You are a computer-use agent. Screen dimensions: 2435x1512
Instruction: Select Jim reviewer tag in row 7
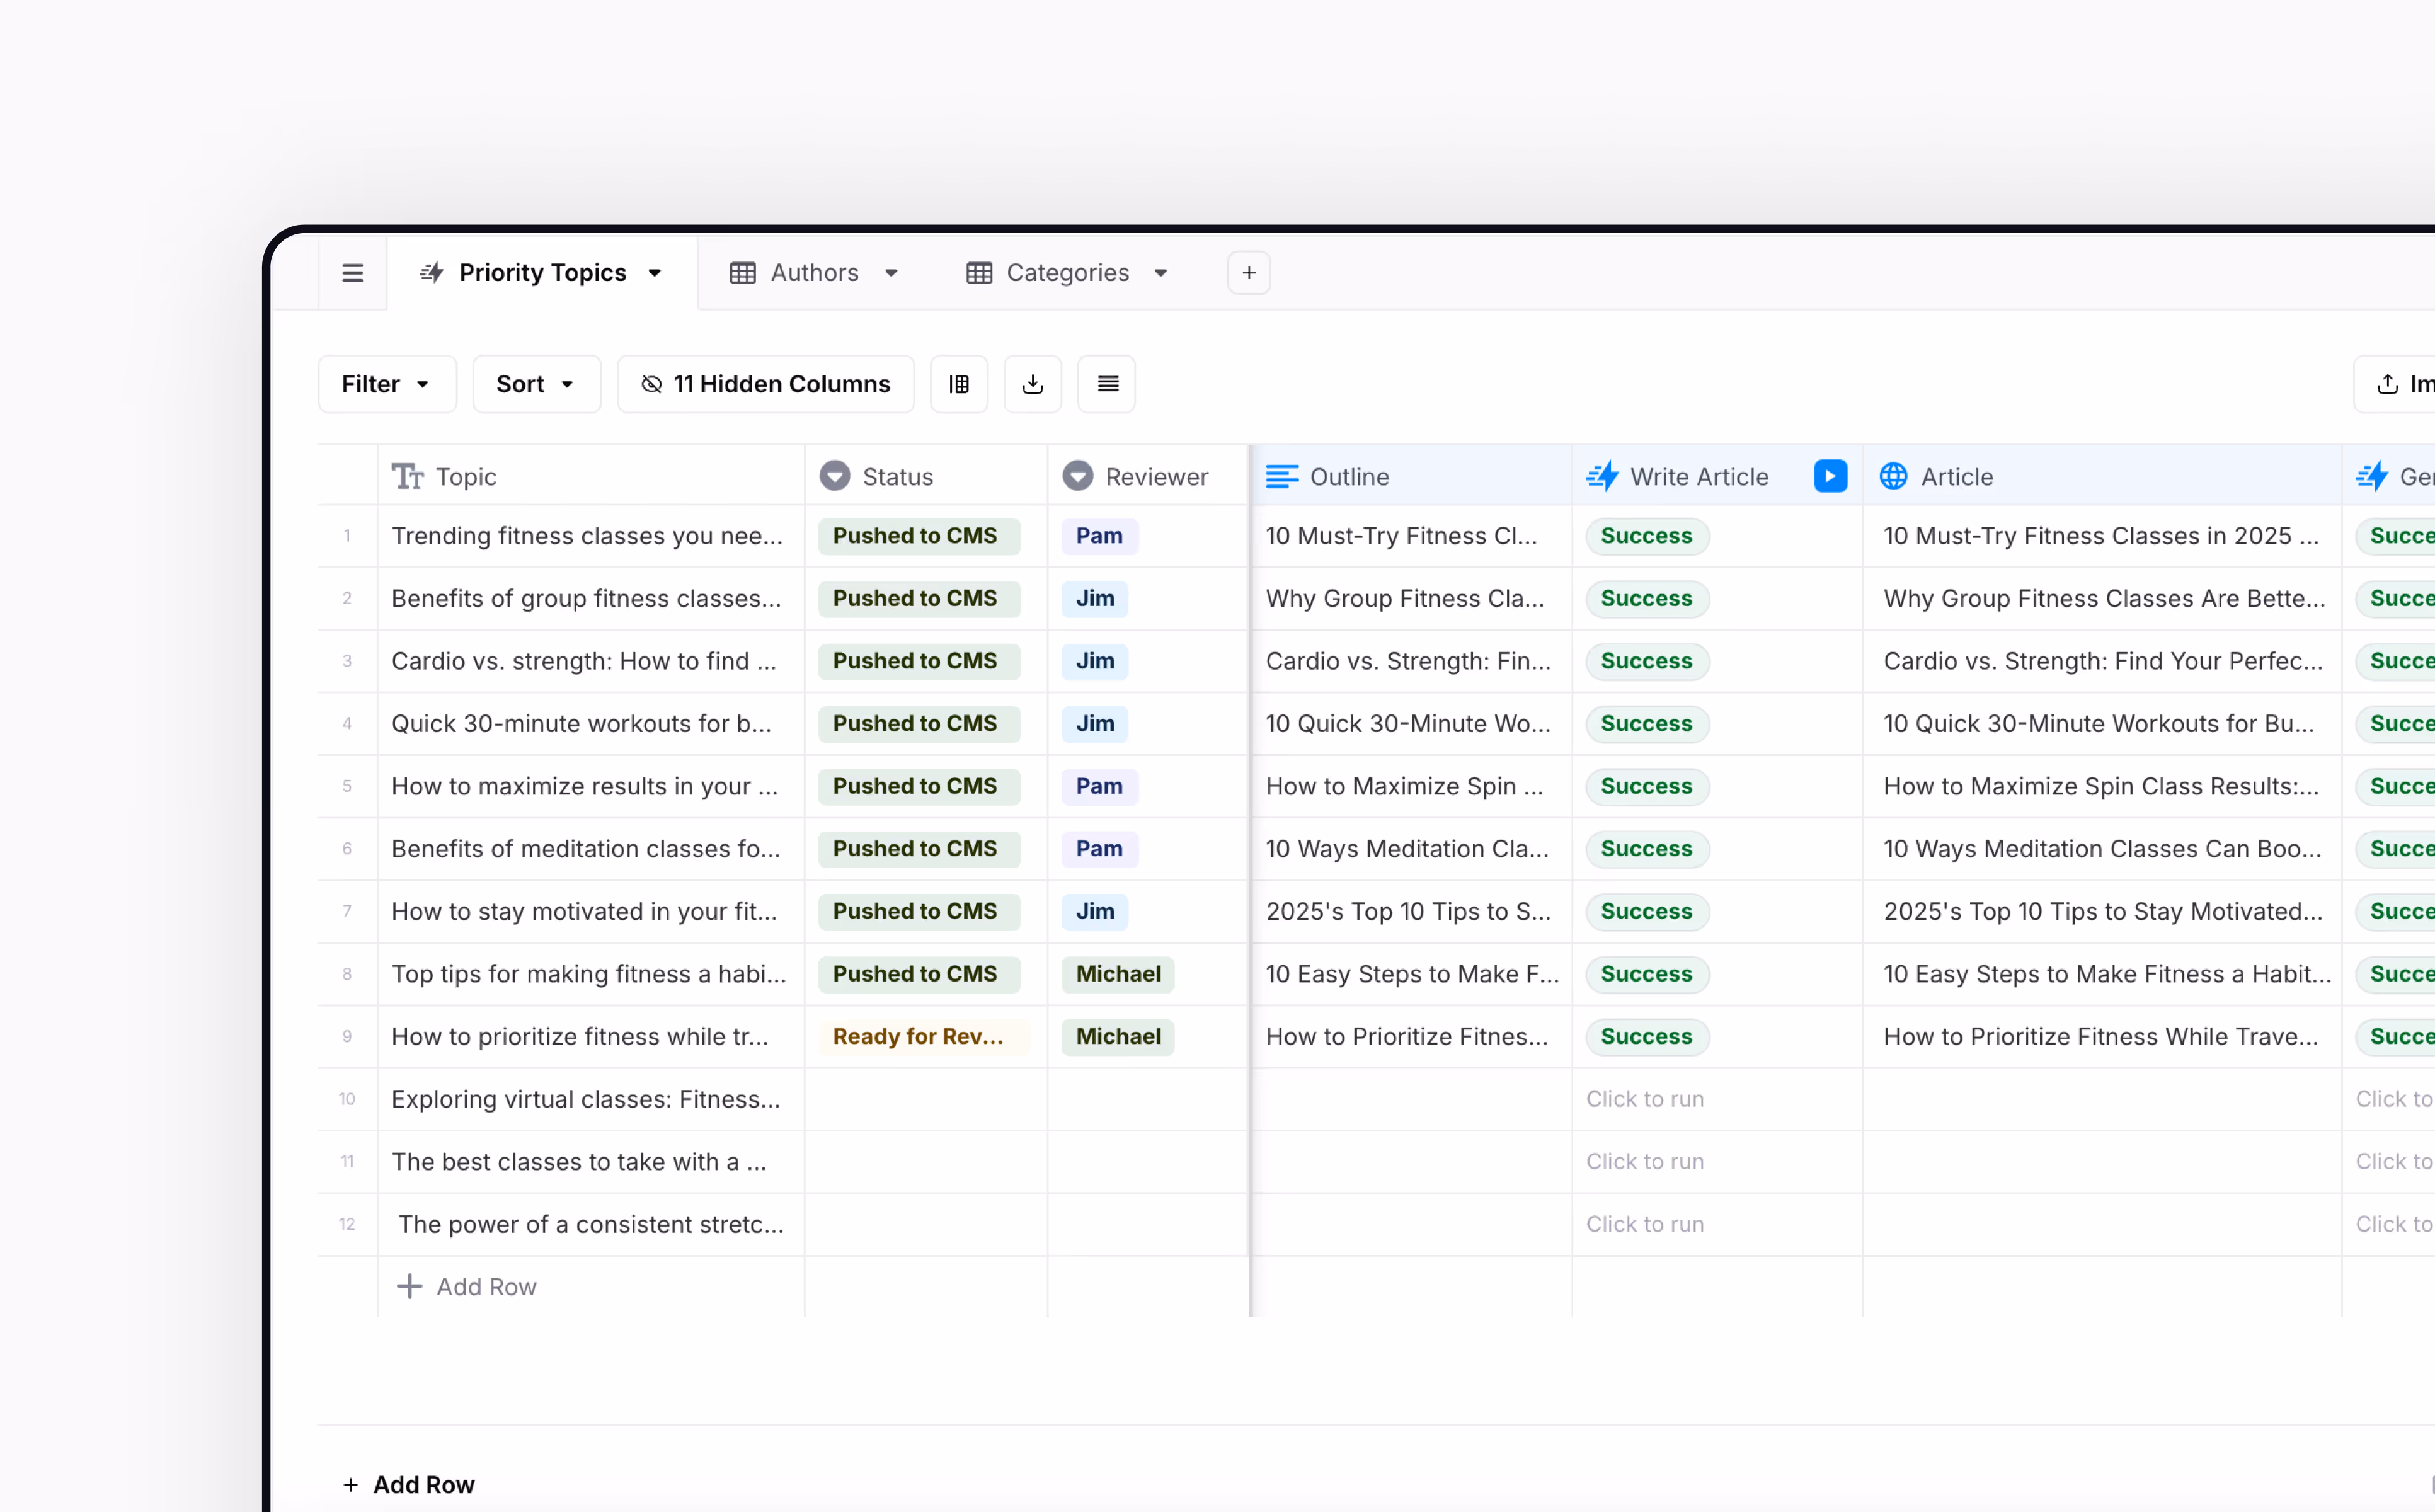1095,911
